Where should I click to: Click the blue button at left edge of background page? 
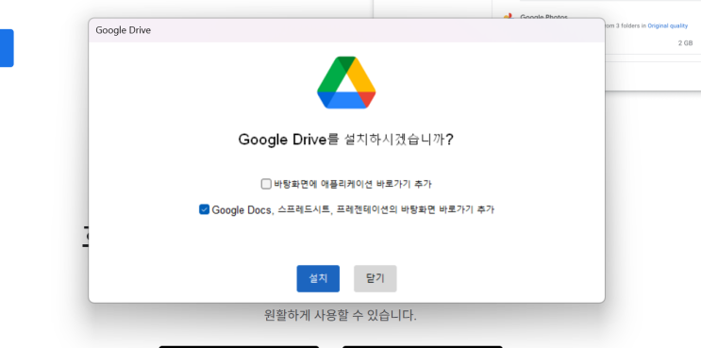click(7, 48)
